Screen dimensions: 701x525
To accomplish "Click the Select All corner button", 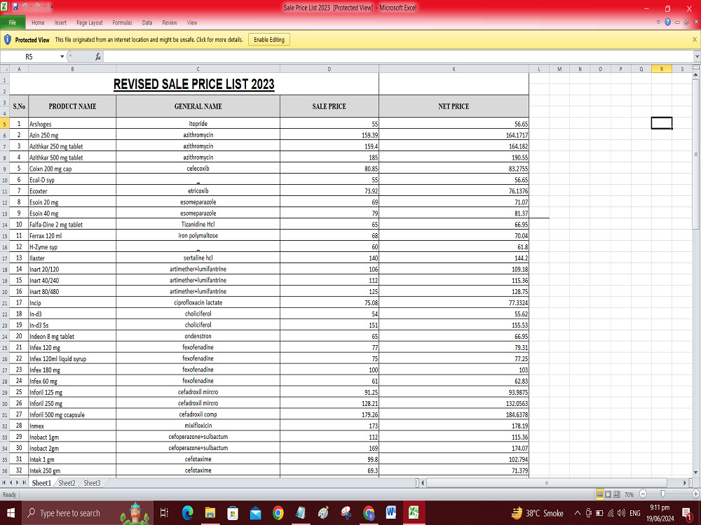I will (4, 69).
